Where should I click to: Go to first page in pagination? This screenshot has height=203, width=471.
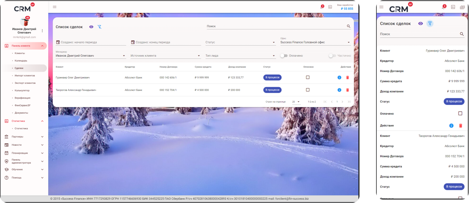tap(325, 101)
